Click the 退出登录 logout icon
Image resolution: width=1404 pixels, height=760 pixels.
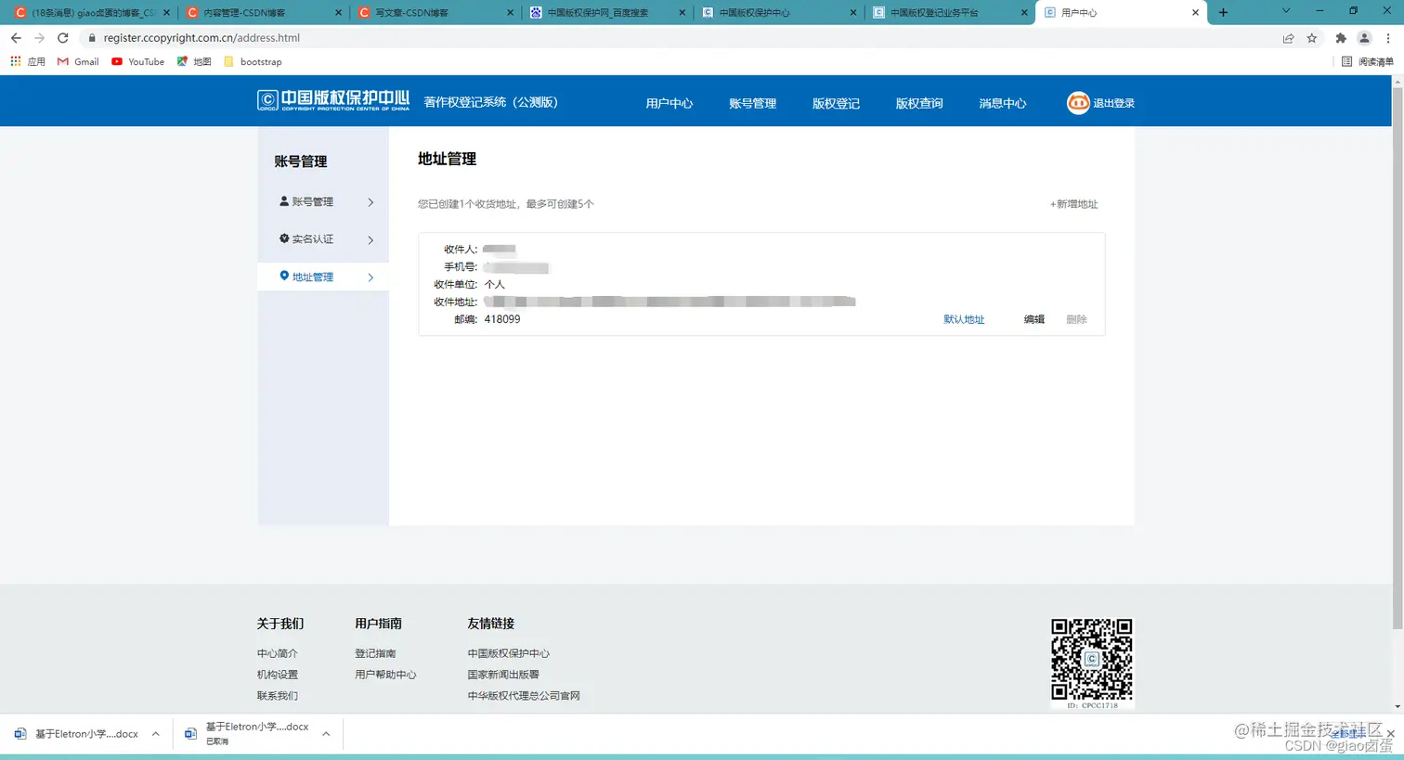point(1077,102)
